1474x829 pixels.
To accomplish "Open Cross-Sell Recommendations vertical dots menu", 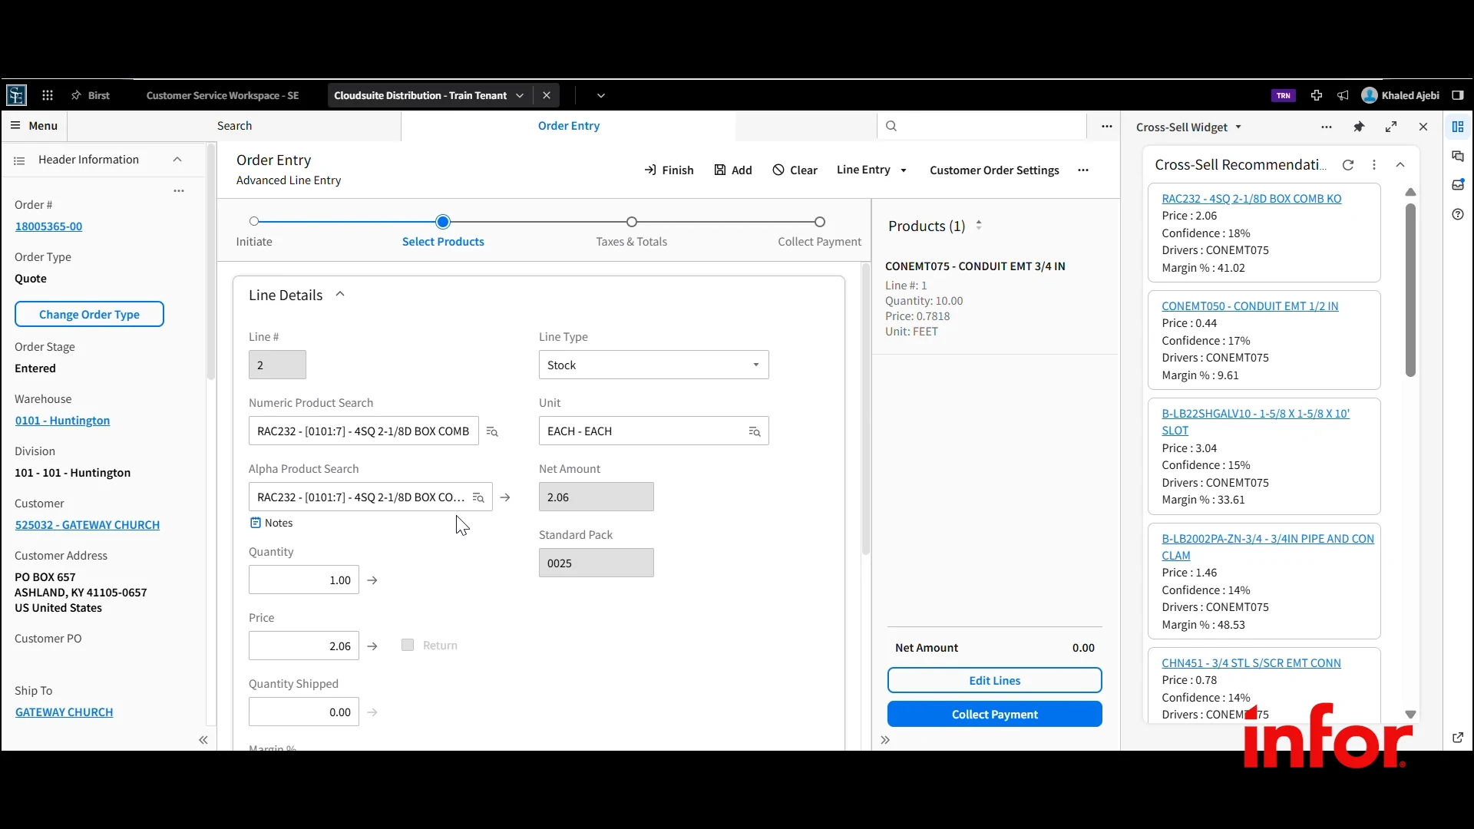I will (1374, 164).
